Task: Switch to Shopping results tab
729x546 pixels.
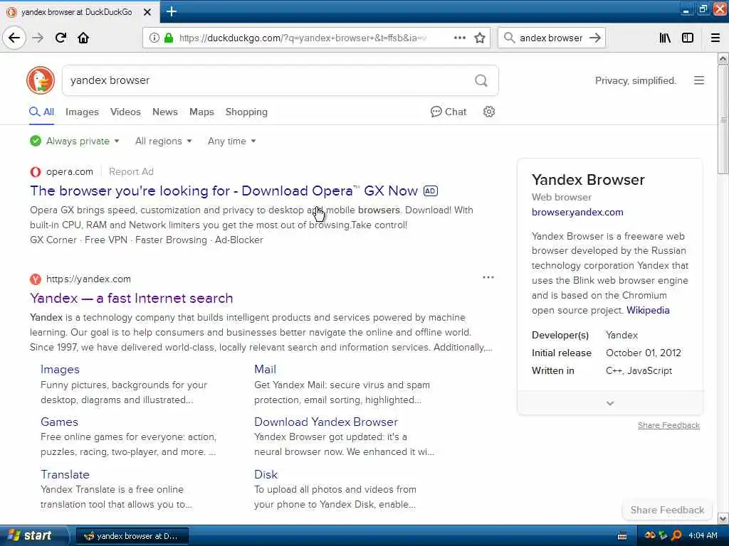Action: 246,112
